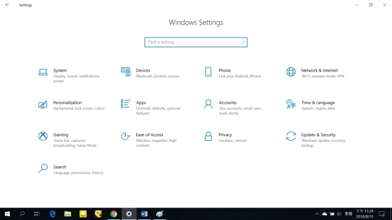Image resolution: width=392 pixels, height=220 pixels.
Task: Open the Devices keyboard and speaker icon
Action: coord(126,72)
